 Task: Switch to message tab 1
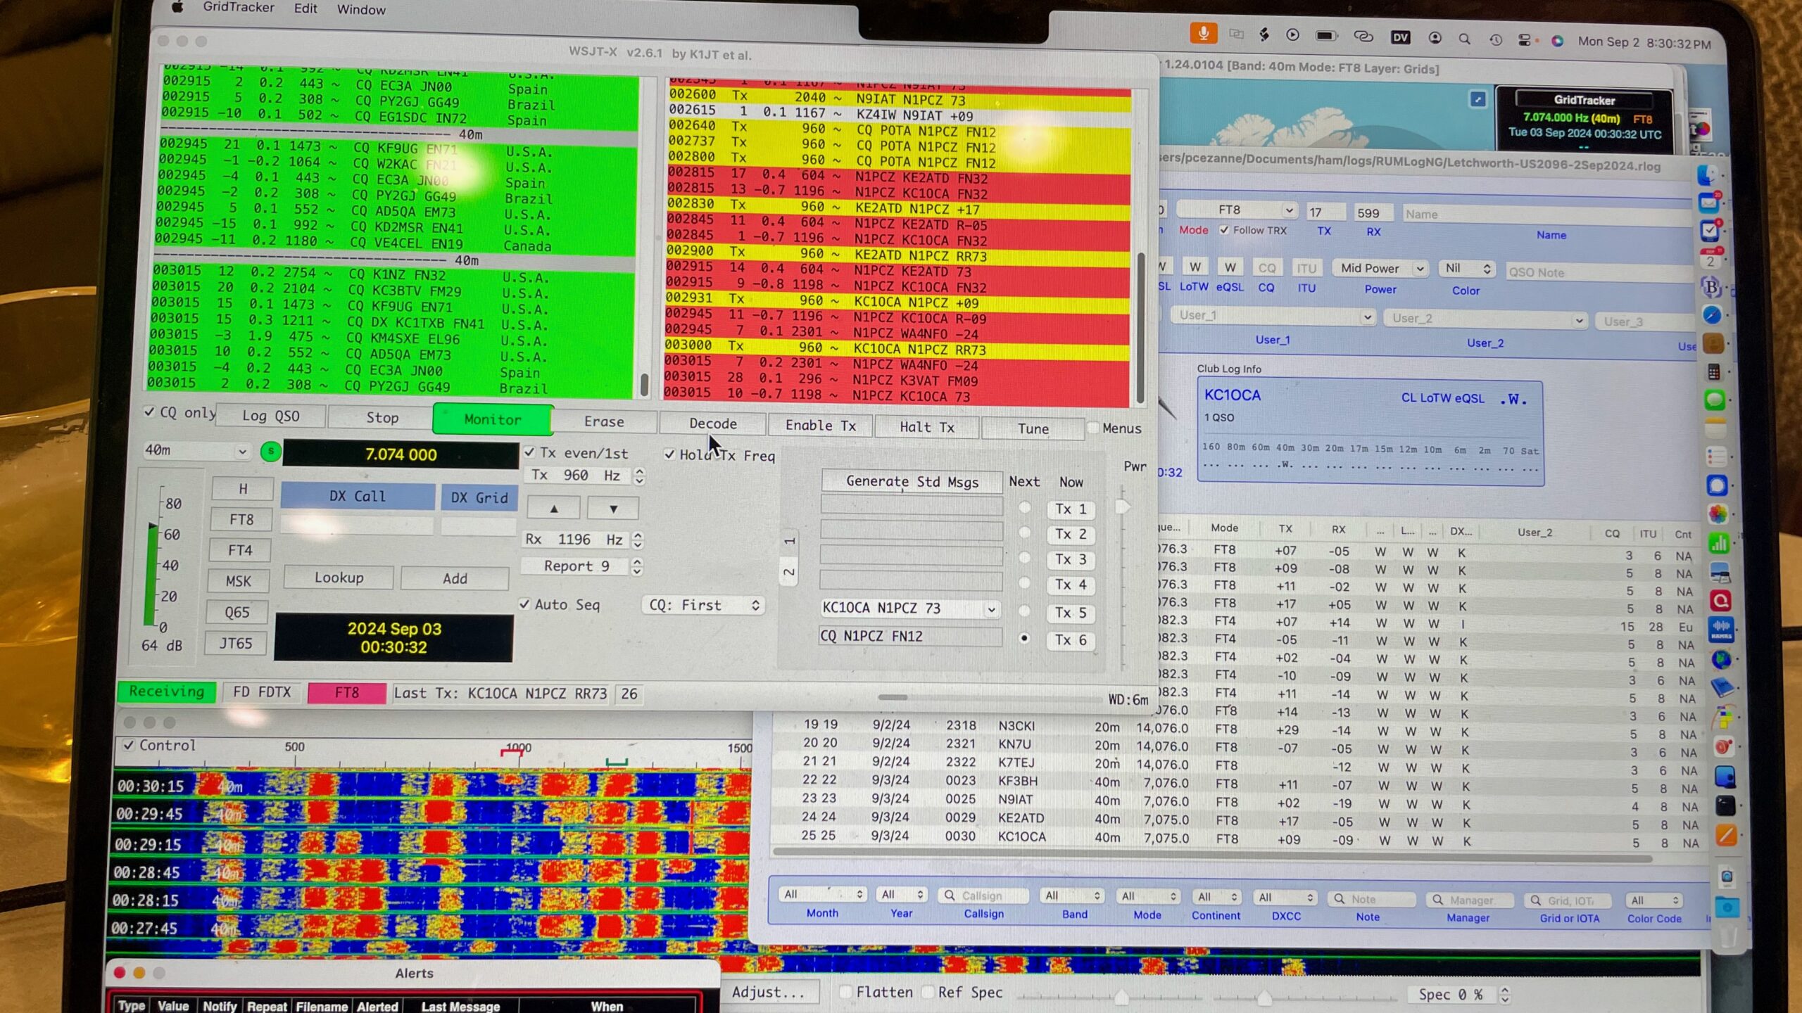[x=790, y=542]
